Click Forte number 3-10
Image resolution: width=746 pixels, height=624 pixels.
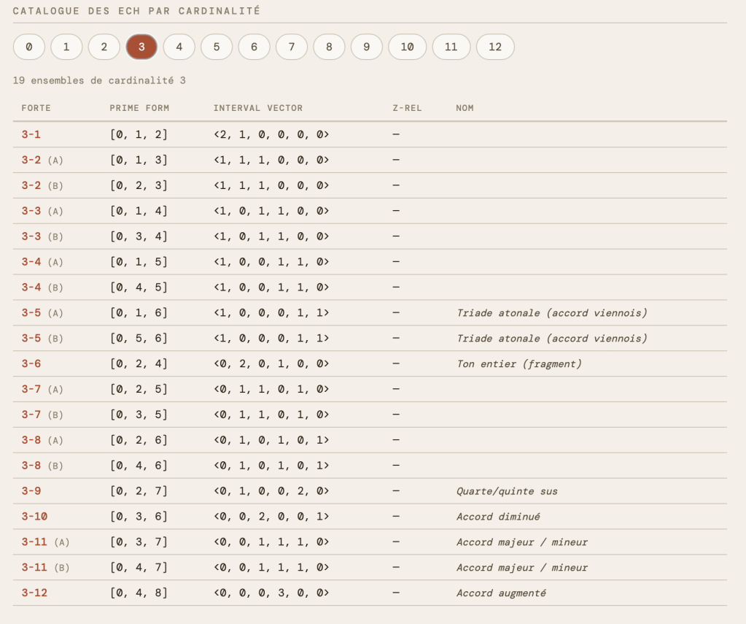pos(34,516)
